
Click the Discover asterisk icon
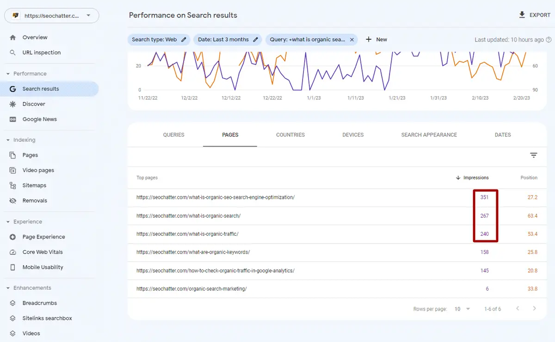coord(13,104)
